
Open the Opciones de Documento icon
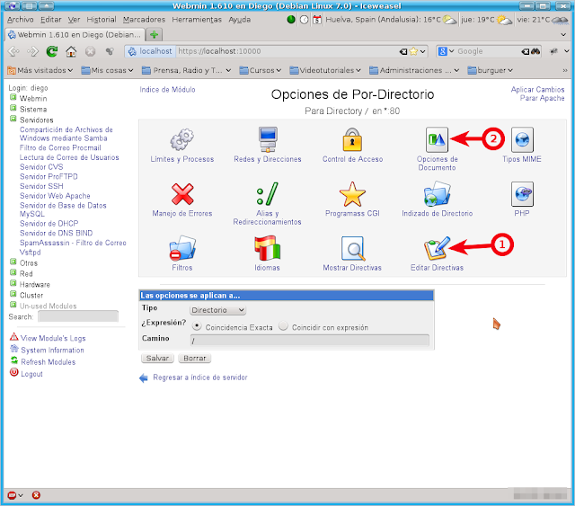pyautogui.click(x=437, y=139)
